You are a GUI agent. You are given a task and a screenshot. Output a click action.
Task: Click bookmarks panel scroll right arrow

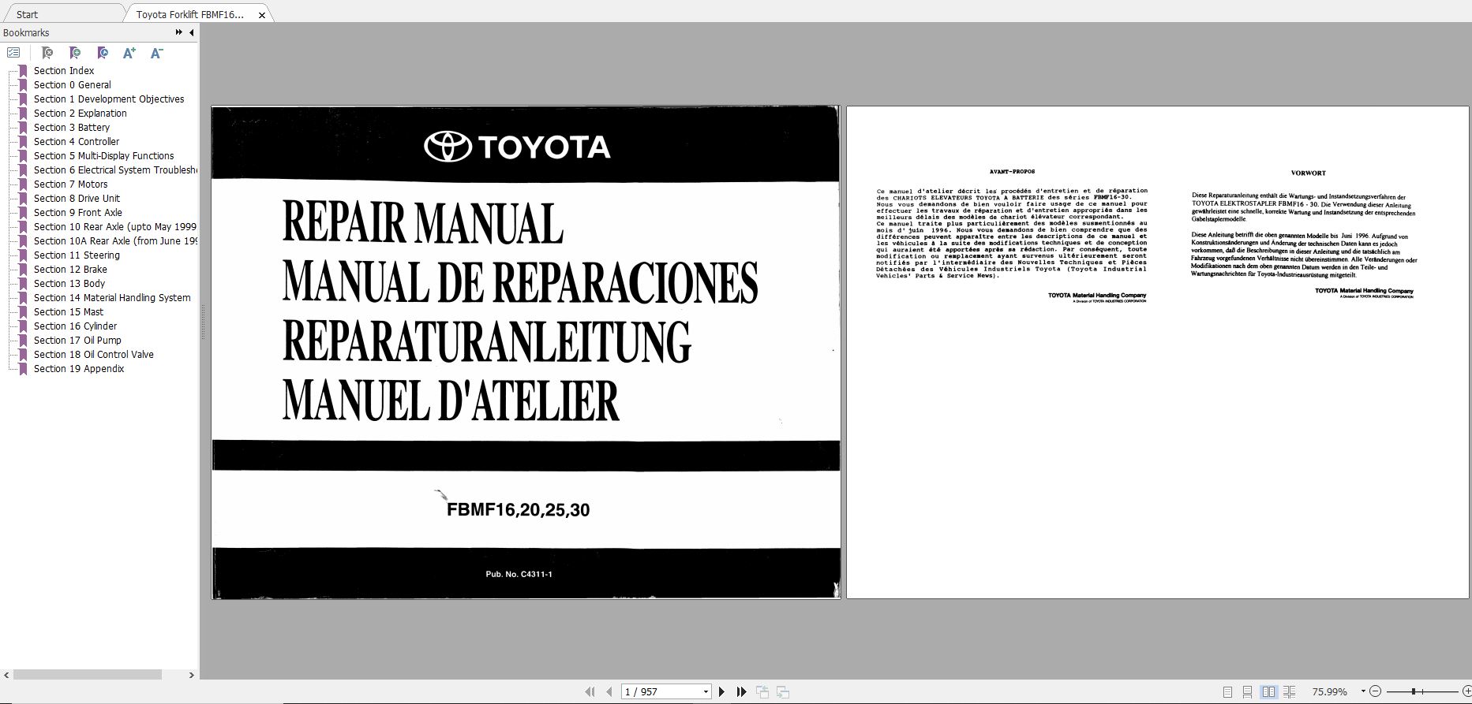pyautogui.click(x=191, y=675)
